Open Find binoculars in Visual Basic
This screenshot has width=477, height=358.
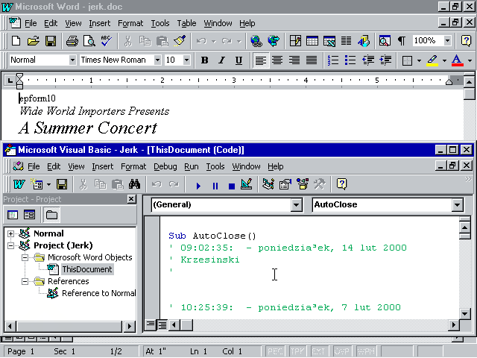click(134, 184)
